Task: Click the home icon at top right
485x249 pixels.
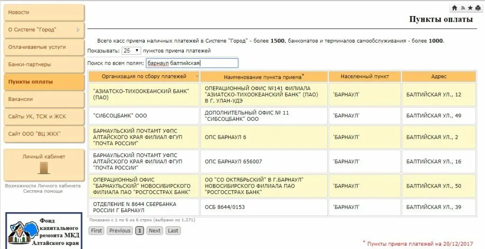Action: pyautogui.click(x=454, y=8)
